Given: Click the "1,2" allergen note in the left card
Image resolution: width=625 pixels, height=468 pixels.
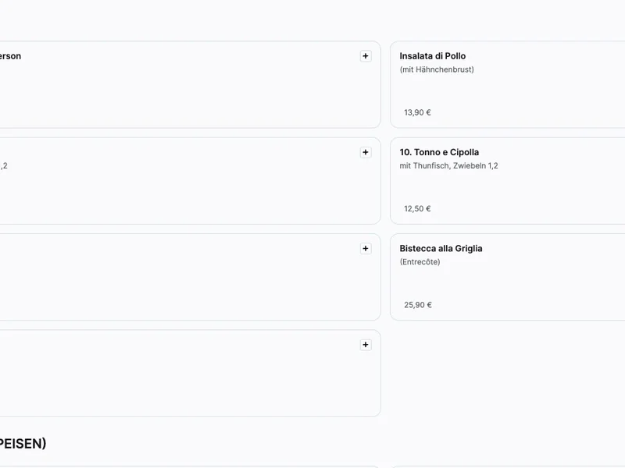Looking at the screenshot, I should point(4,166).
